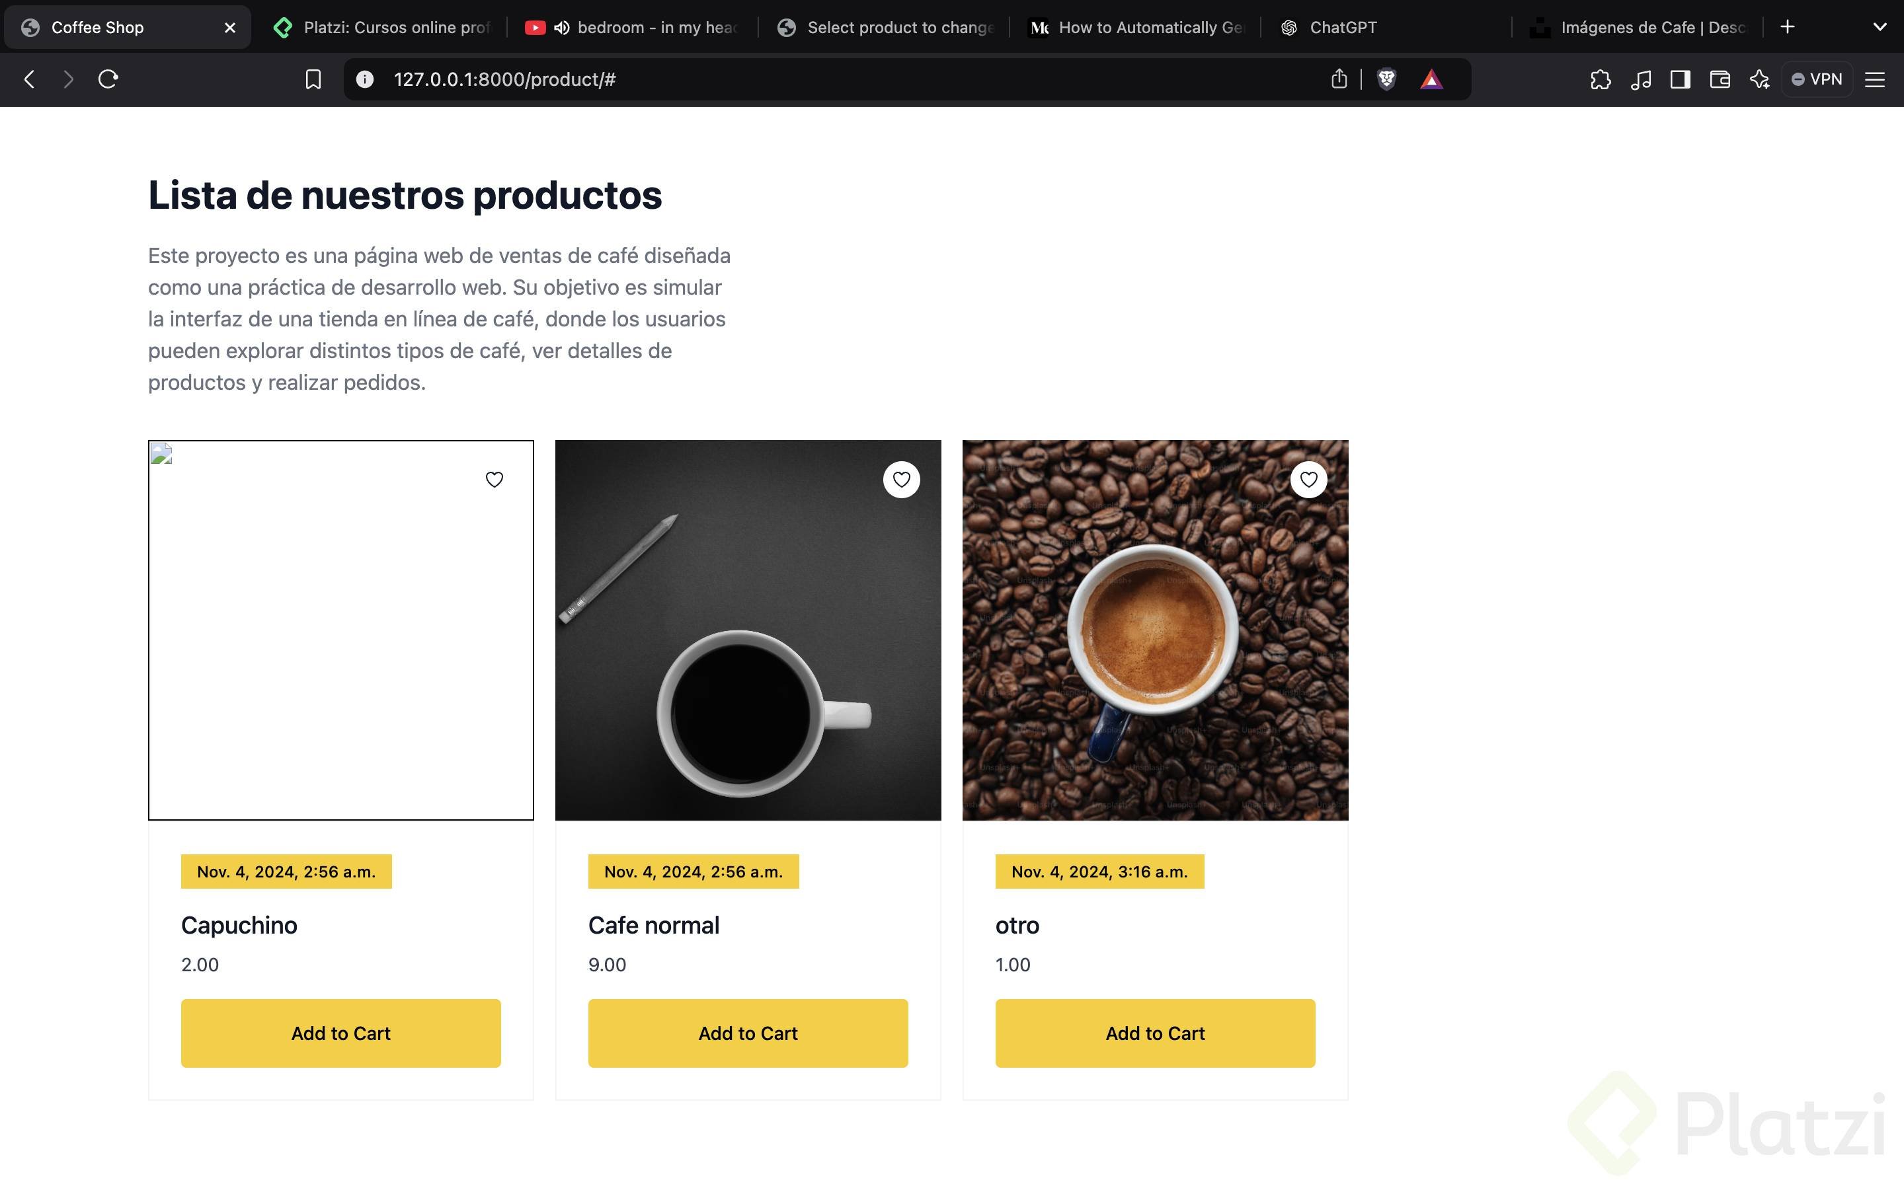Switch to the ChatGPT tab
Screen dimensions: 1904x1188
pos(1342,28)
